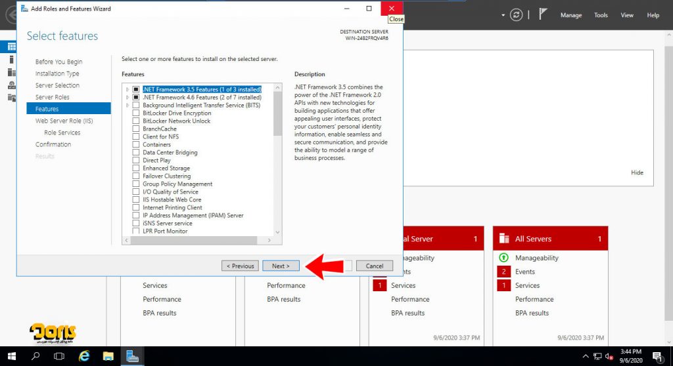Open BPA results in All Servers tile
673x366 pixels.
(x=532, y=313)
